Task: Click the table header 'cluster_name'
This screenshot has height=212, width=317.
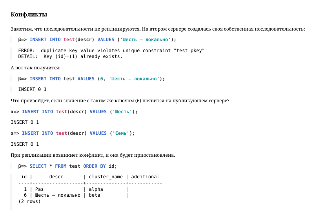Action: 106,177
